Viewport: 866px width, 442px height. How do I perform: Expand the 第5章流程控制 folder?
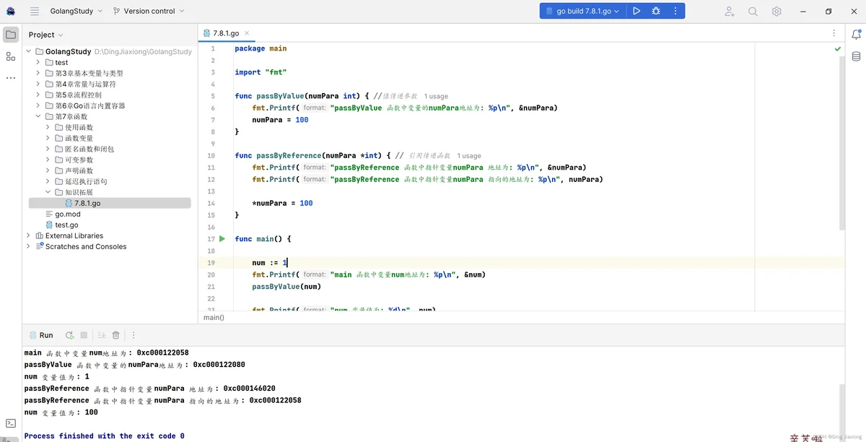click(39, 95)
